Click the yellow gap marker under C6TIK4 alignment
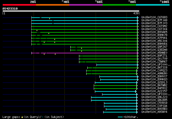 (37, 30)
